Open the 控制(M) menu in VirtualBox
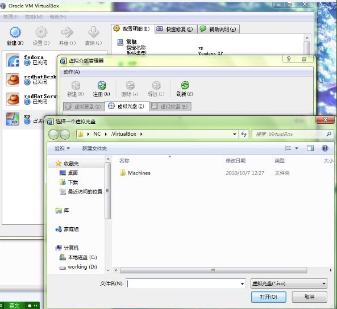 point(34,17)
